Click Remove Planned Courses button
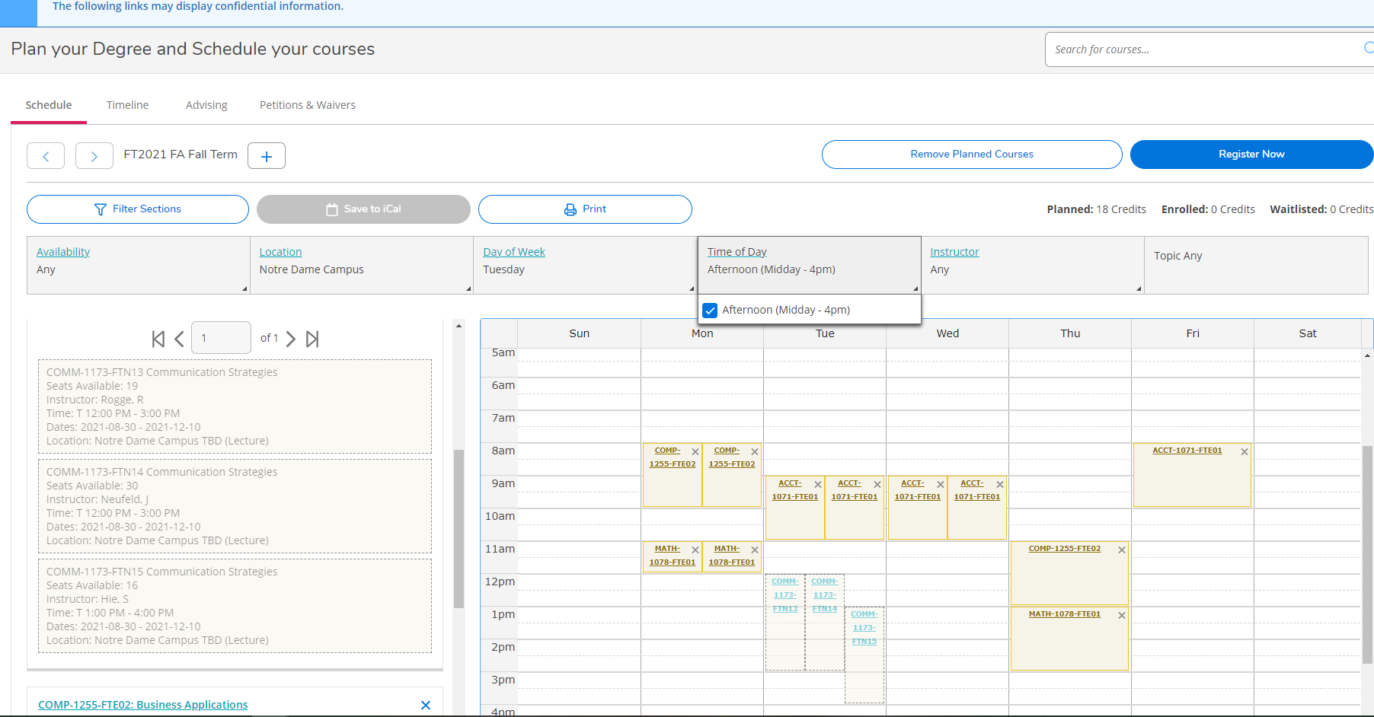 click(972, 155)
